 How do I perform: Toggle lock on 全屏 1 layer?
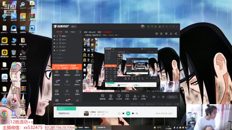coord(57,50)
